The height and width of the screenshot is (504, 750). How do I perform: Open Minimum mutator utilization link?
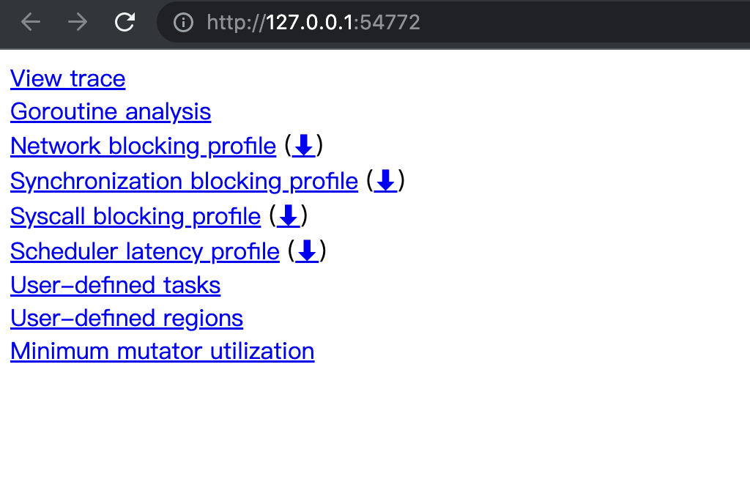(162, 352)
